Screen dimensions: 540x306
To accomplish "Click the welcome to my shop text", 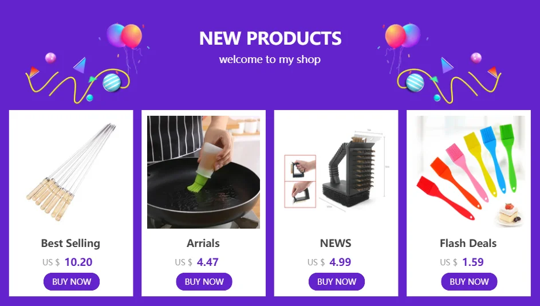I will [270, 59].
